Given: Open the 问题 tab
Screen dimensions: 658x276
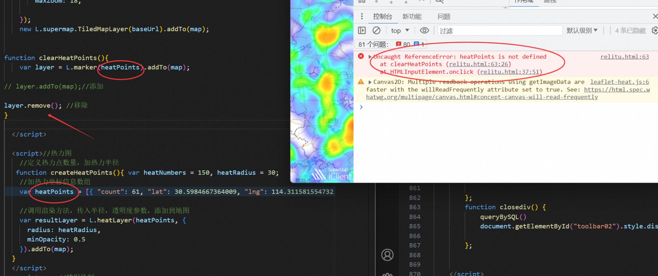Looking at the screenshot, I should 444,16.
